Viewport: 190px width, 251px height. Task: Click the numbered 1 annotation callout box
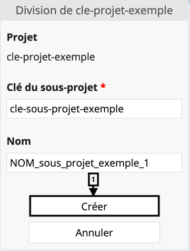[93, 179]
